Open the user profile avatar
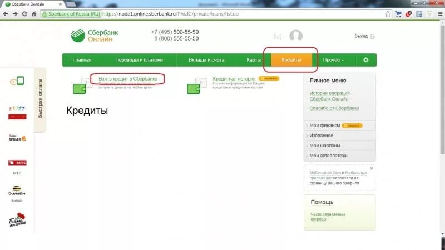 click(x=296, y=36)
